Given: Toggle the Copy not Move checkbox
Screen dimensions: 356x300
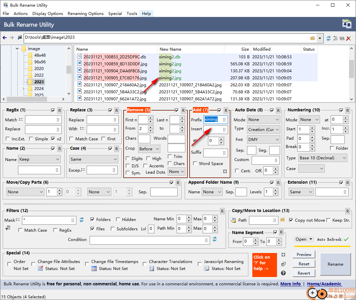Looking at the screenshot, I should [291, 220].
